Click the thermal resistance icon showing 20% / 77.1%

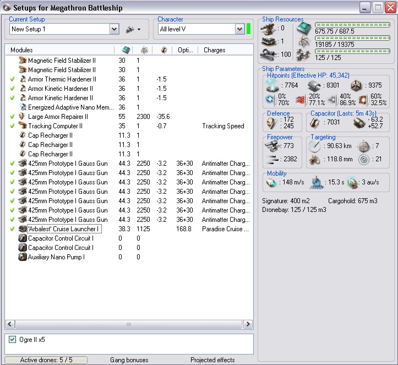tap(301, 100)
